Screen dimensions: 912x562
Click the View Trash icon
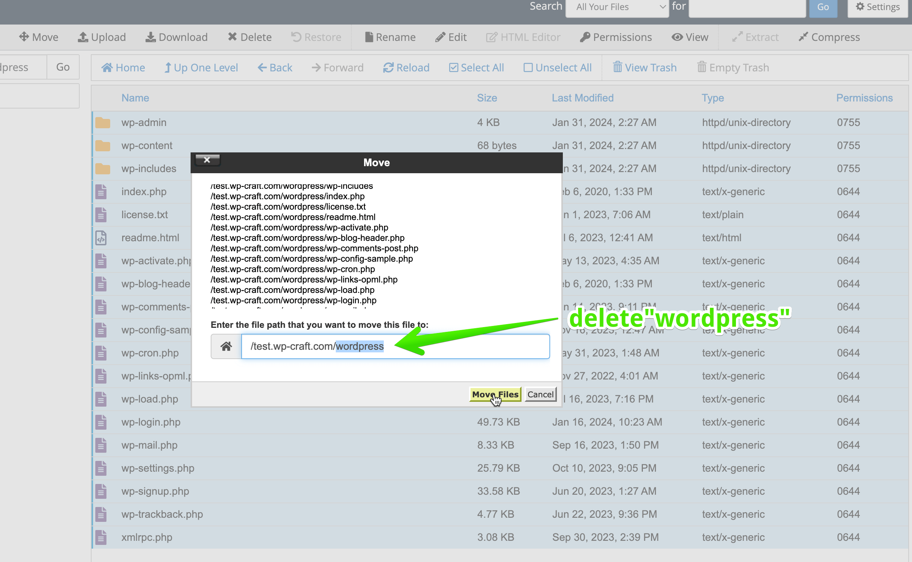pos(618,67)
